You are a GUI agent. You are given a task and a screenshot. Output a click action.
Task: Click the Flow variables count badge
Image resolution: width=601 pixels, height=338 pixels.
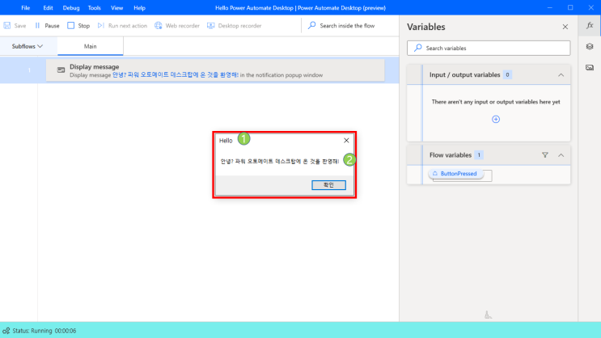(478, 154)
